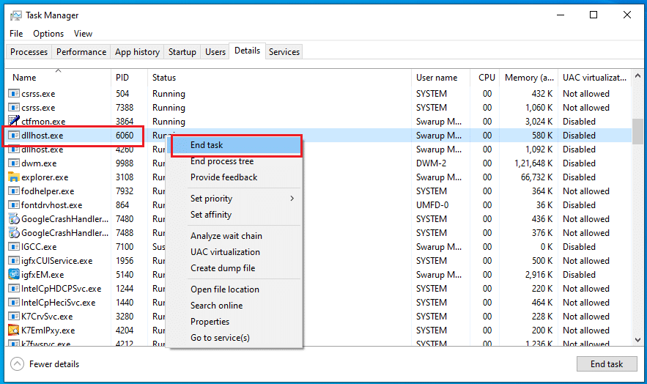Click the End task button at bottom

(607, 364)
